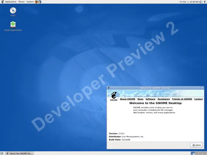Image resolution: width=207 pixels, height=155 pixels.
Task: Open the About GNOME link
Action: 128,99
